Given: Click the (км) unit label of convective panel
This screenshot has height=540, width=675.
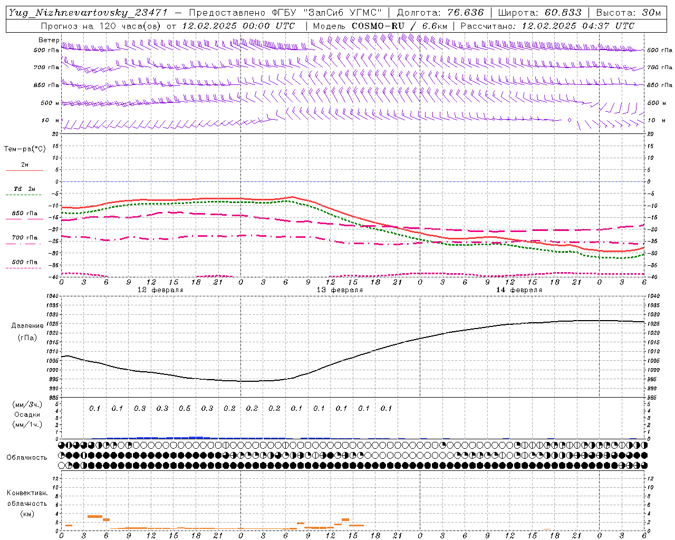Looking at the screenshot, I should pos(27,513).
